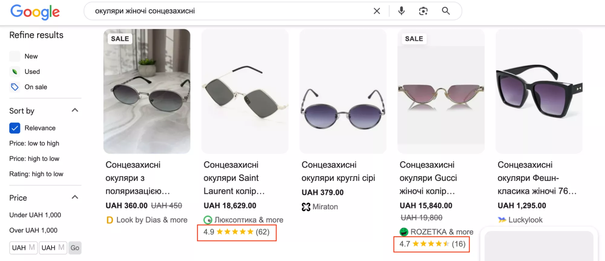Uncheck the Relevance sort option
Screen dimensions: 605x261
(x=14, y=128)
